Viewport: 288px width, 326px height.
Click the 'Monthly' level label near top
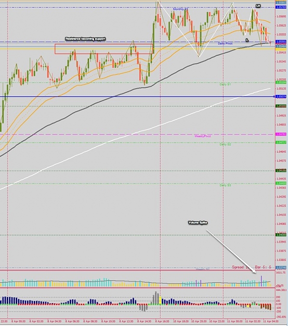click(180, 9)
